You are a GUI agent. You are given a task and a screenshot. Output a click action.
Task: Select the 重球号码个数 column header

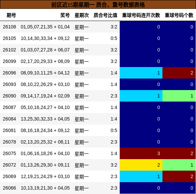point(179,15)
